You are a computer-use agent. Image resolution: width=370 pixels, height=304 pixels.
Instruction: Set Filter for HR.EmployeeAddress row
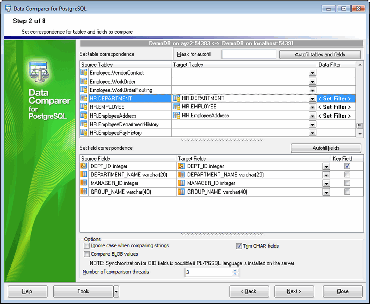click(336, 116)
